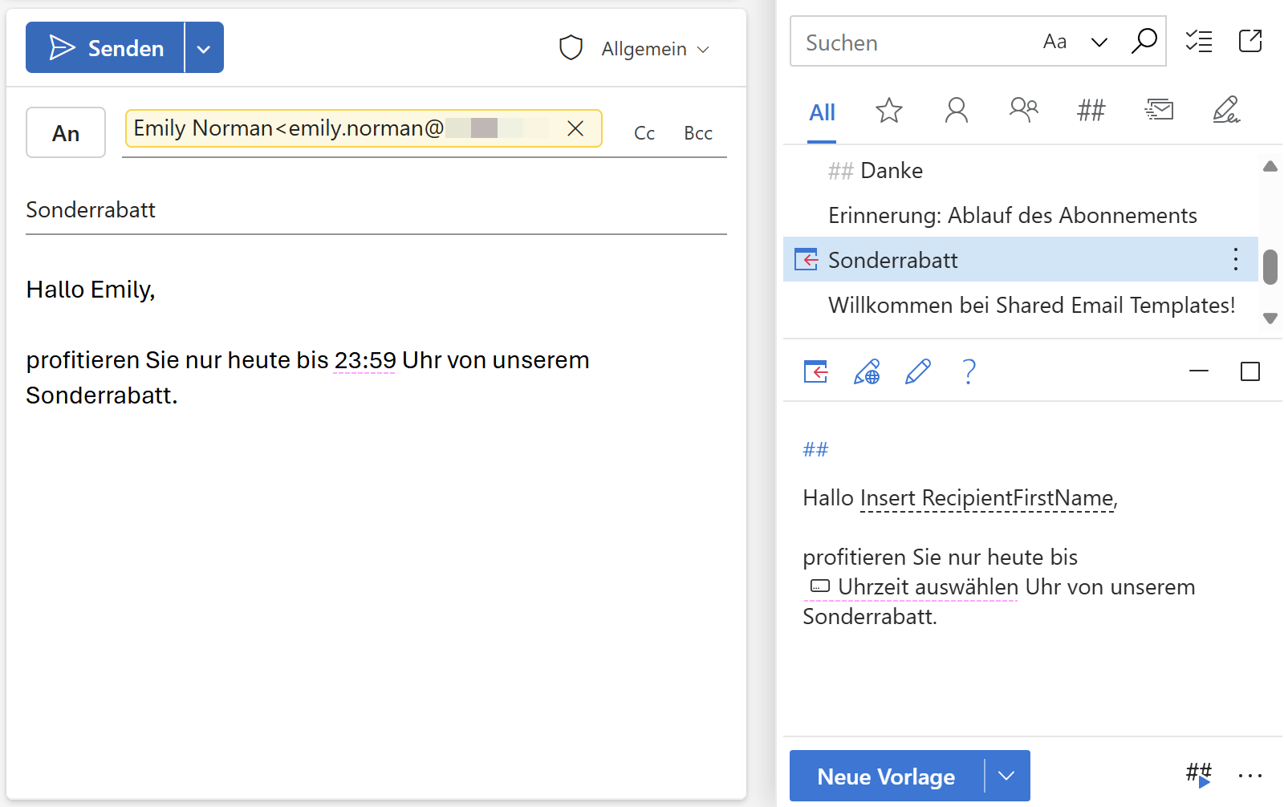Viewport: 1284px width, 807px height.
Task: Click the question mark help icon
Action: 969,371
